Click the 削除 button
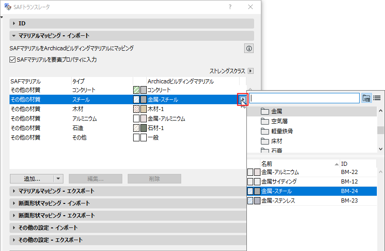Viewport: 385px width, 251px height. pyautogui.click(x=154, y=179)
